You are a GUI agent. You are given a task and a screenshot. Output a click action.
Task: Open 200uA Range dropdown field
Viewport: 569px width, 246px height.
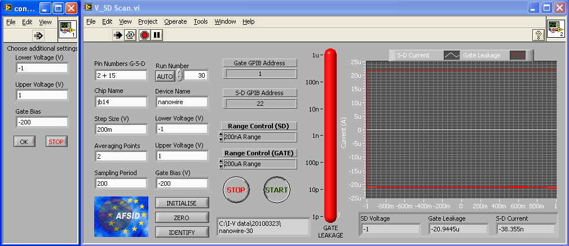(260, 164)
